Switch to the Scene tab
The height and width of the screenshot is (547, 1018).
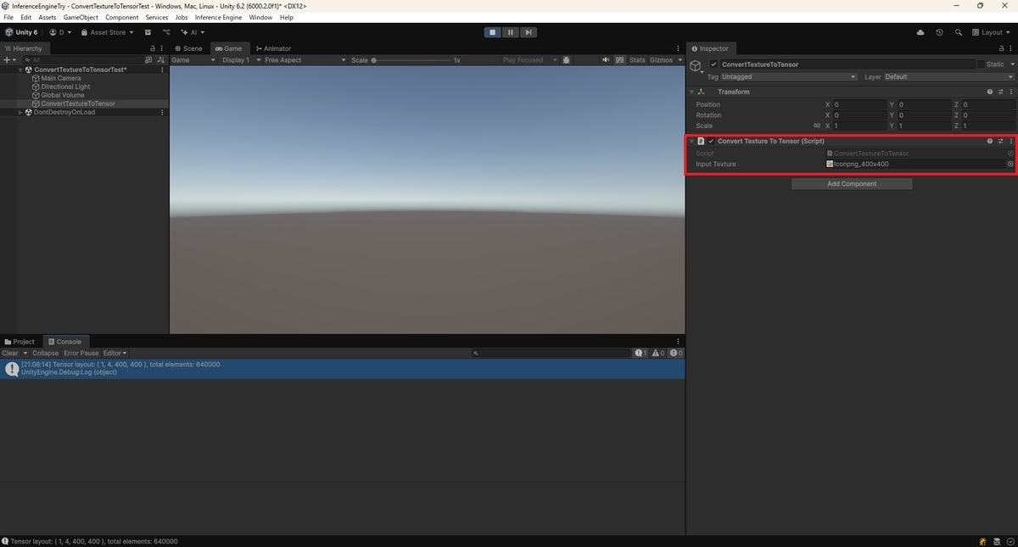[188, 48]
